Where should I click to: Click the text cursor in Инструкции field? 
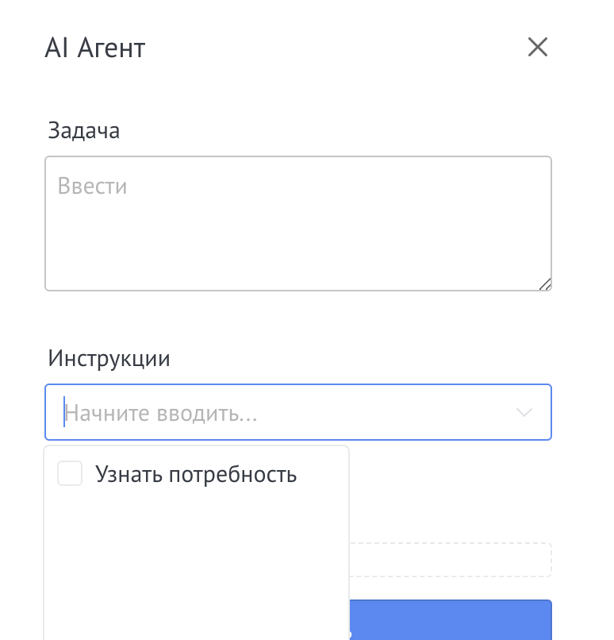(x=63, y=413)
